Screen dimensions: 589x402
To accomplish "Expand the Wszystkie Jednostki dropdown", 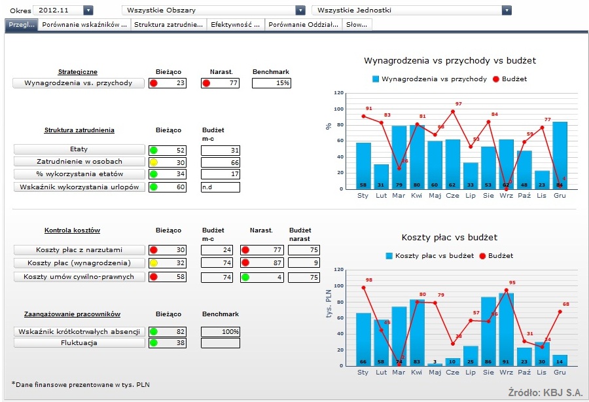I will (x=506, y=10).
